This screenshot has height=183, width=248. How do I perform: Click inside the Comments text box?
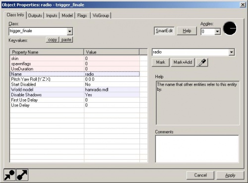pos(197,149)
